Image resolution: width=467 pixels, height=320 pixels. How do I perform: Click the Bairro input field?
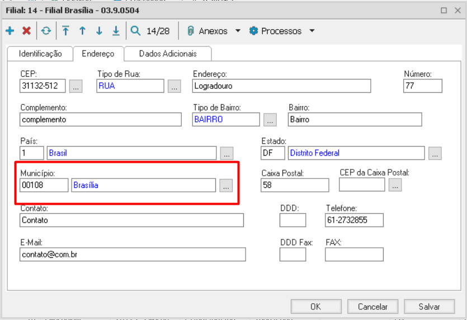(x=355, y=120)
